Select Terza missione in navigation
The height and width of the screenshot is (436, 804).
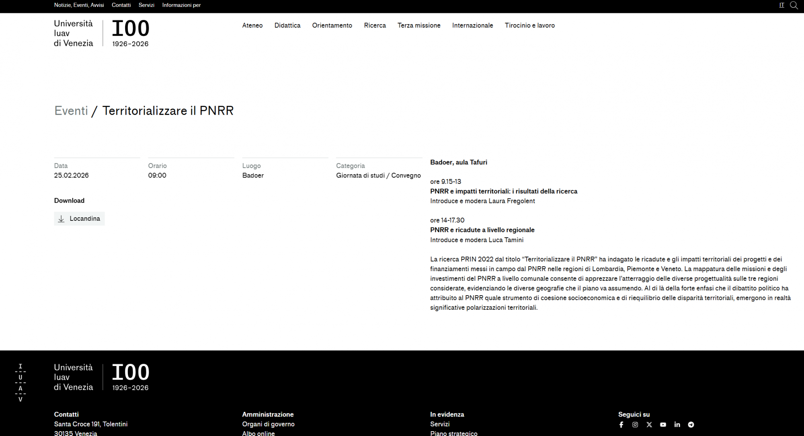click(x=418, y=25)
